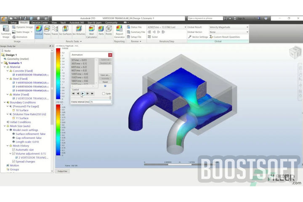Click the Dynamic Image option

point(23,27)
